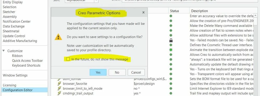Cancel the Creo Parametric Options prompt
Screen dimensions: 260x96
point(136,73)
